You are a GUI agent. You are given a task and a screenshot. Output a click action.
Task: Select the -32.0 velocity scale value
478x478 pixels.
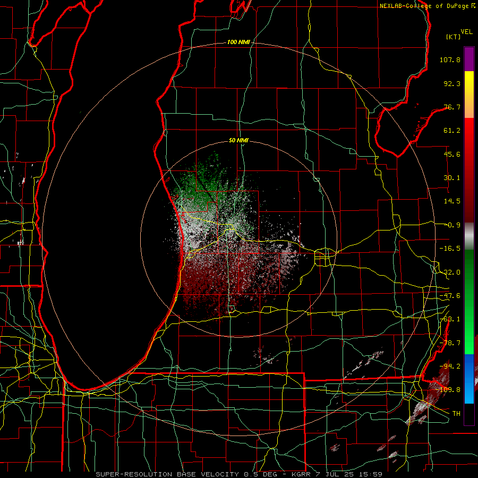[450, 272]
